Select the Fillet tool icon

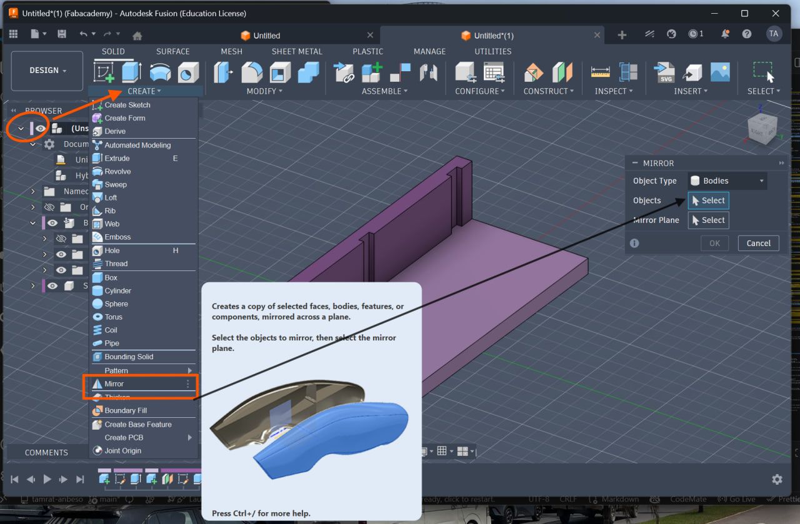point(252,72)
